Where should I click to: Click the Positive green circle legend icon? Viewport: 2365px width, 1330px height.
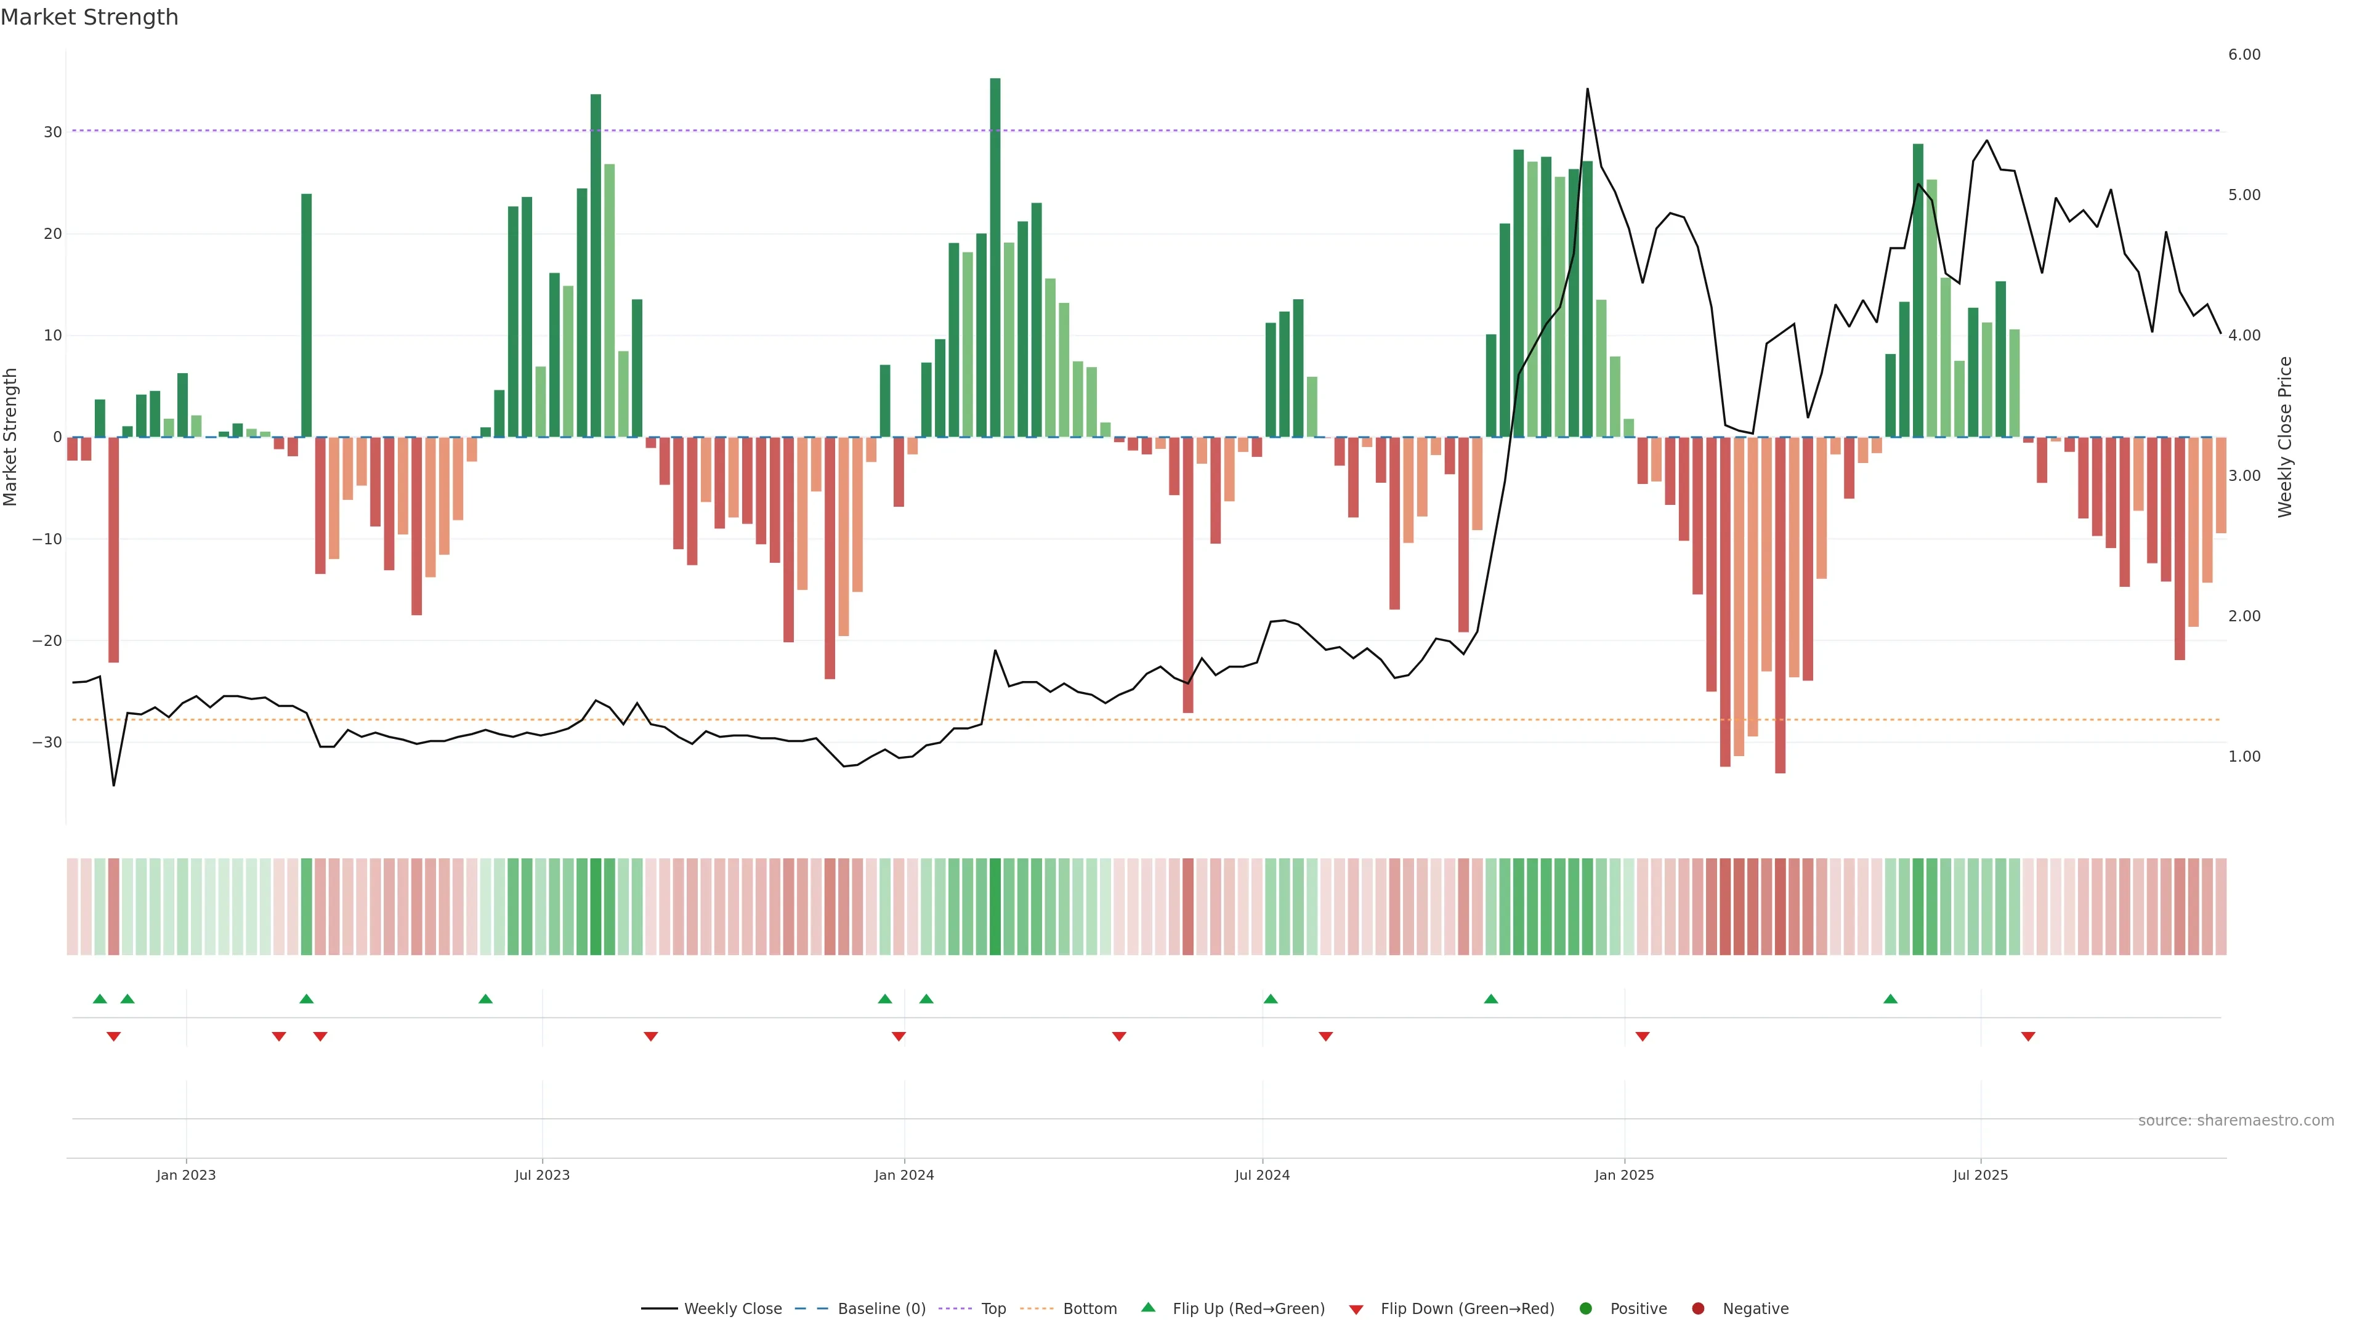click(x=1585, y=1309)
